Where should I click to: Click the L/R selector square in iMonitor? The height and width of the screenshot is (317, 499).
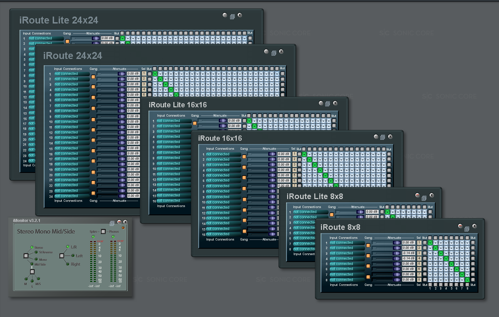pyautogui.click(x=62, y=256)
